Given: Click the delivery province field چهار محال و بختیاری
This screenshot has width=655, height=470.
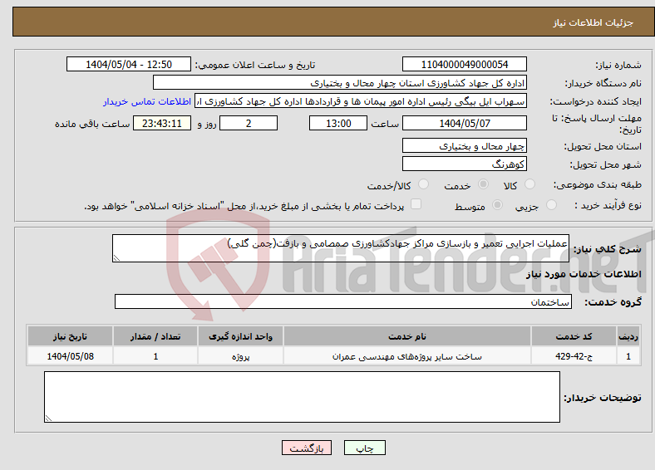Looking at the screenshot, I should click(465, 145).
